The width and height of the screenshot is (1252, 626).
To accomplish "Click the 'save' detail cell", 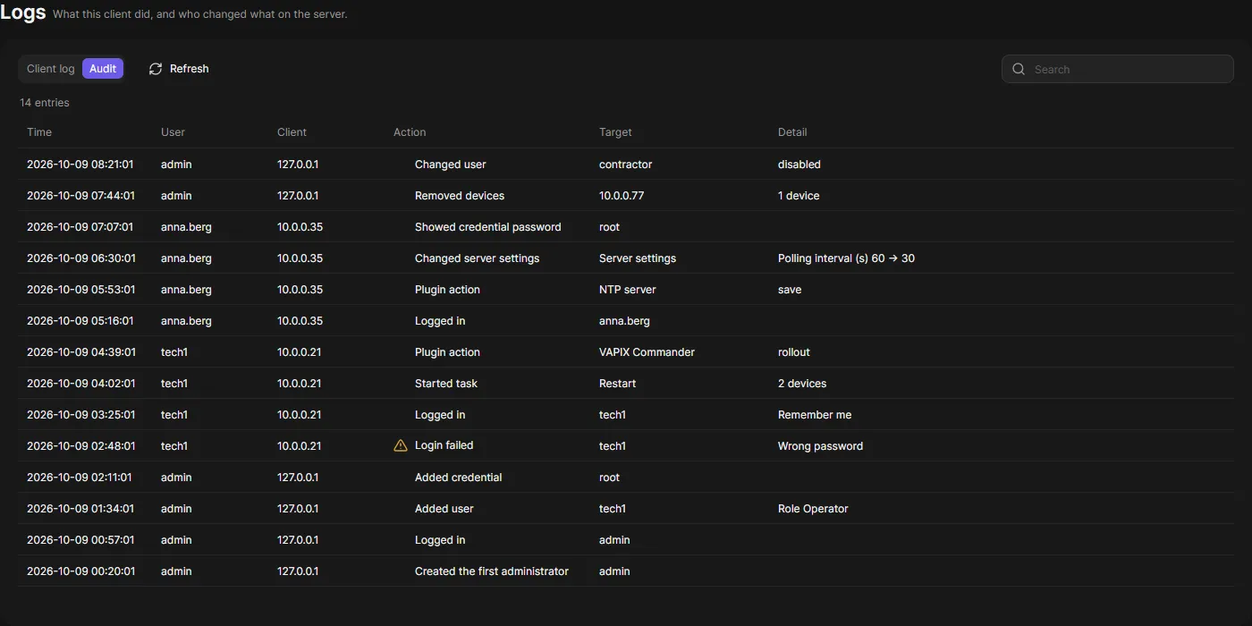I will click(x=790, y=290).
